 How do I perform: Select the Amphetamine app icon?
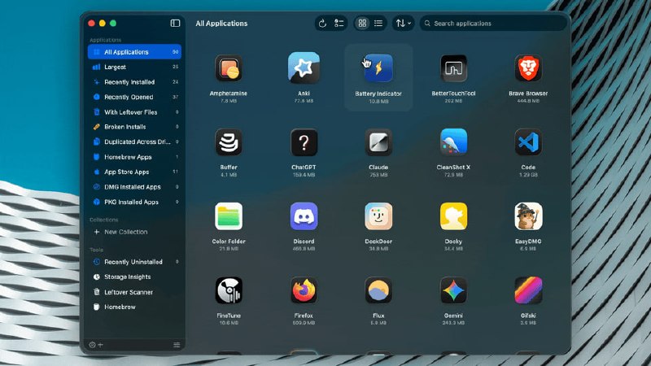pyautogui.click(x=229, y=68)
